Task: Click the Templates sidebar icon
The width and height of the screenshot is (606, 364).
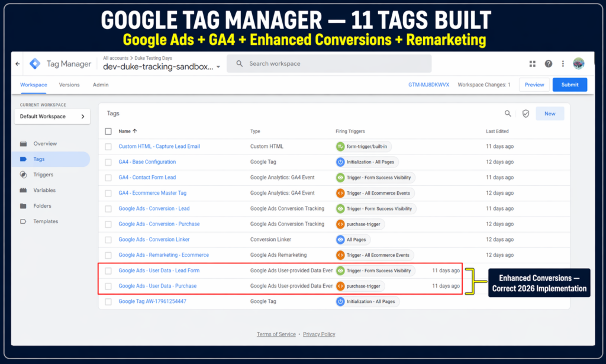Action: pos(23,221)
